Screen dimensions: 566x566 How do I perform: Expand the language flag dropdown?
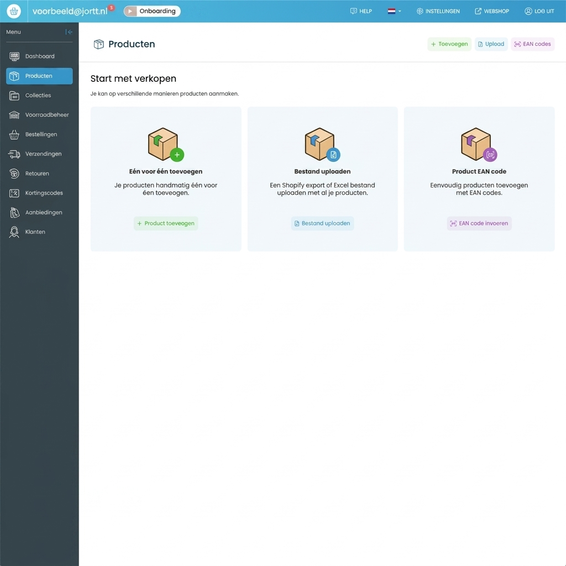tap(394, 11)
